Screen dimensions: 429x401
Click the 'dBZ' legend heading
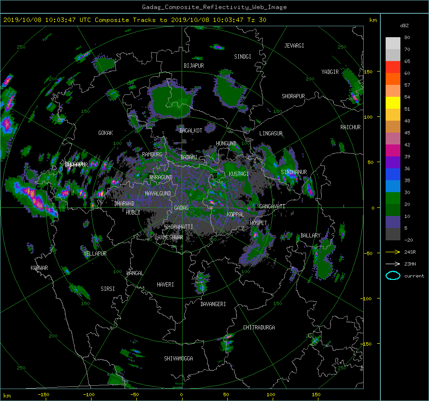coord(404,25)
